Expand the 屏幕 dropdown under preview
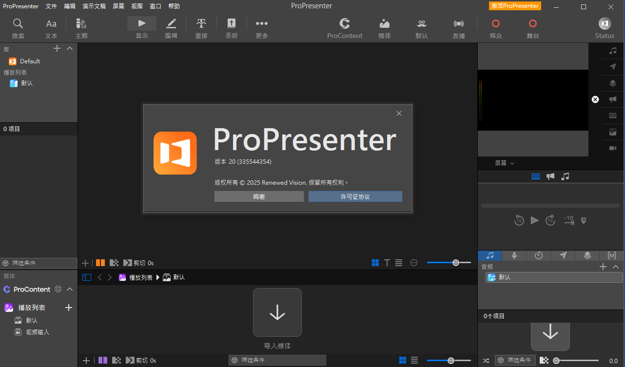Image resolution: width=625 pixels, height=367 pixels. tap(505, 163)
